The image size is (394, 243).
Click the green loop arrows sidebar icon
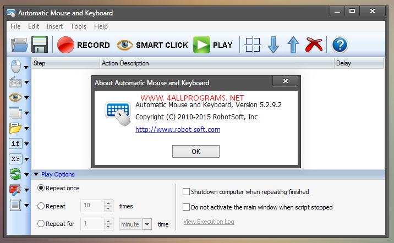pyautogui.click(x=15, y=174)
